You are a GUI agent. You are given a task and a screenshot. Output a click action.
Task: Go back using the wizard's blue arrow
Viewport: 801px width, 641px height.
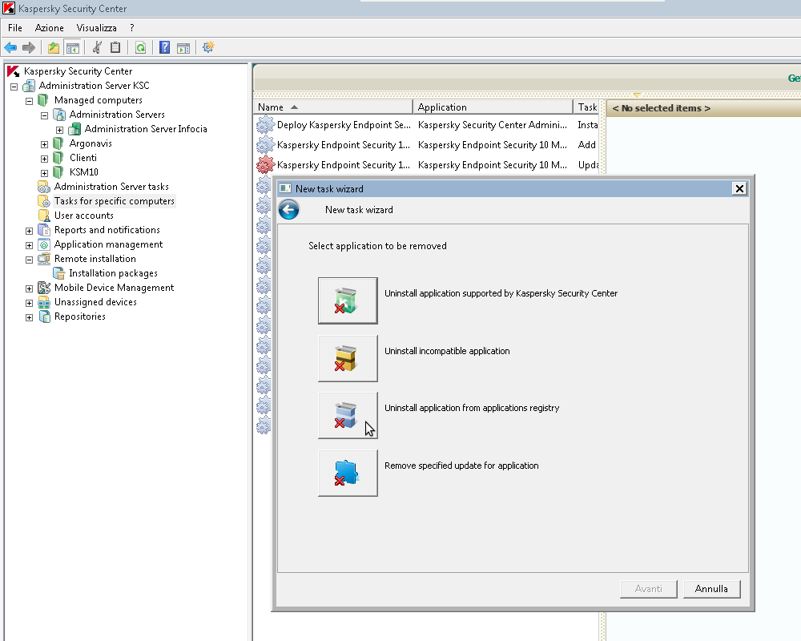pos(289,210)
